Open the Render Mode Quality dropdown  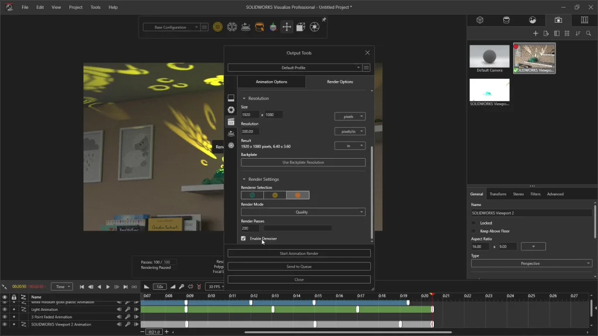303,212
